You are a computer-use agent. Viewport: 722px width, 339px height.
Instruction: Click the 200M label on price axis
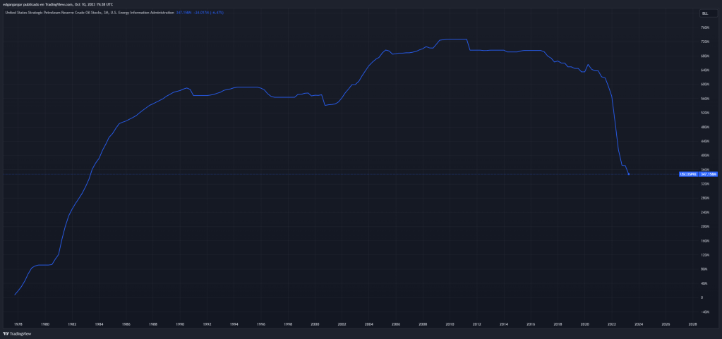[x=704, y=226]
